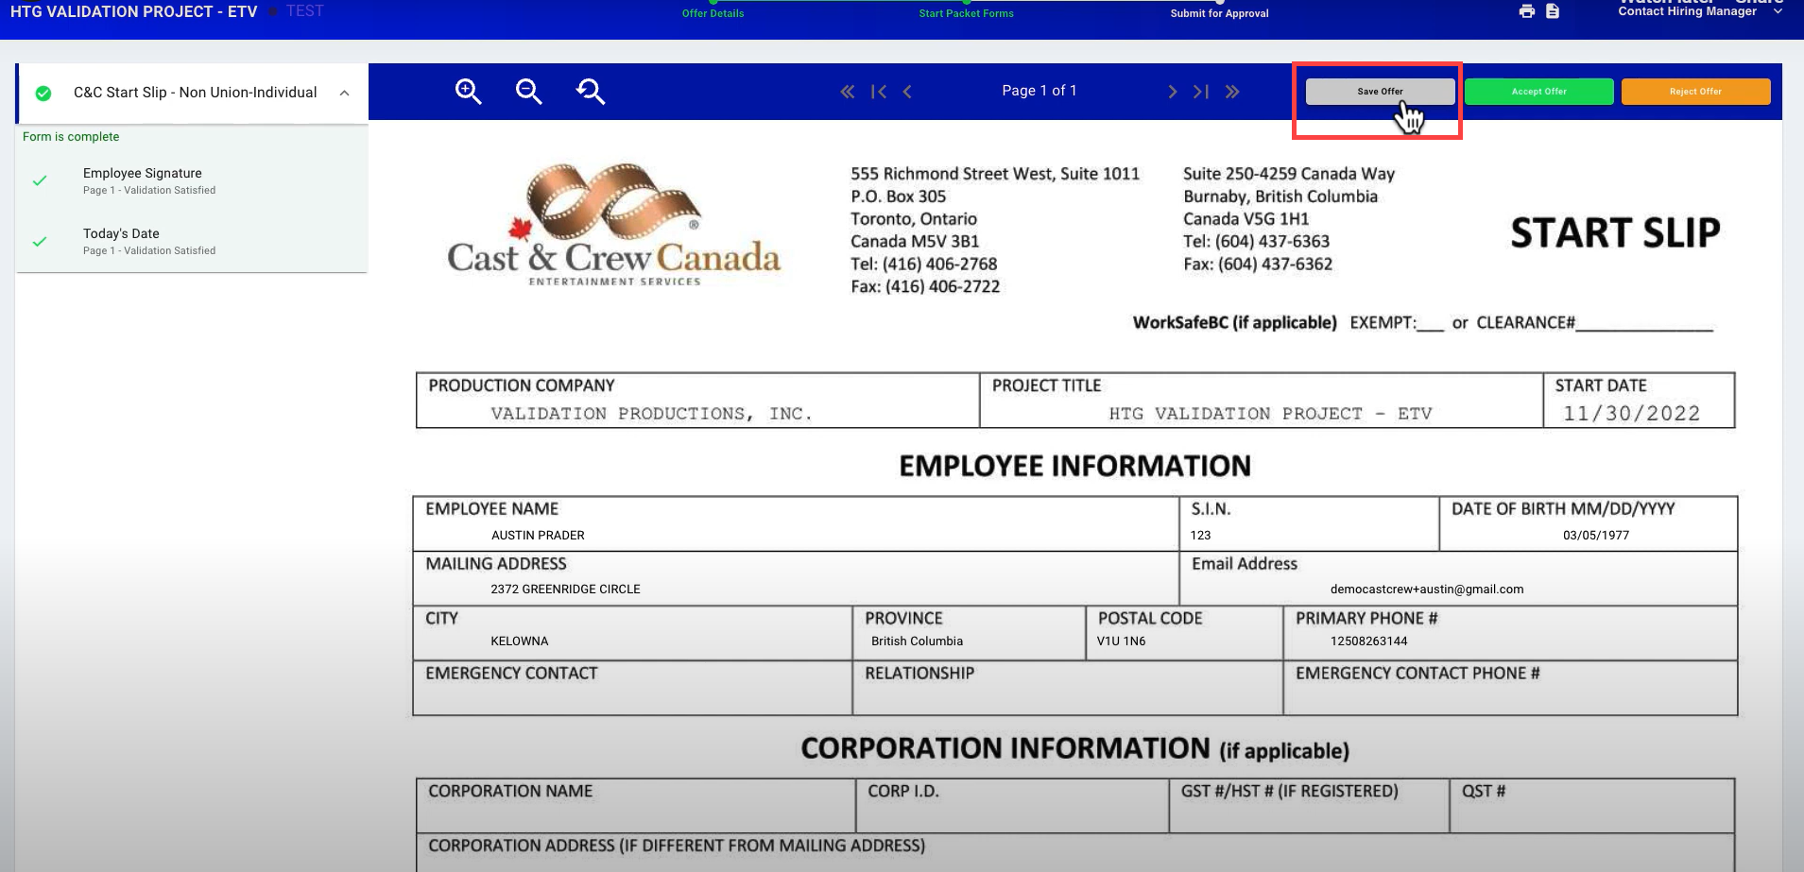The height and width of the screenshot is (872, 1804).
Task: Click the WorkSafeBC CLEARANCE# blank line
Action: (x=1644, y=324)
